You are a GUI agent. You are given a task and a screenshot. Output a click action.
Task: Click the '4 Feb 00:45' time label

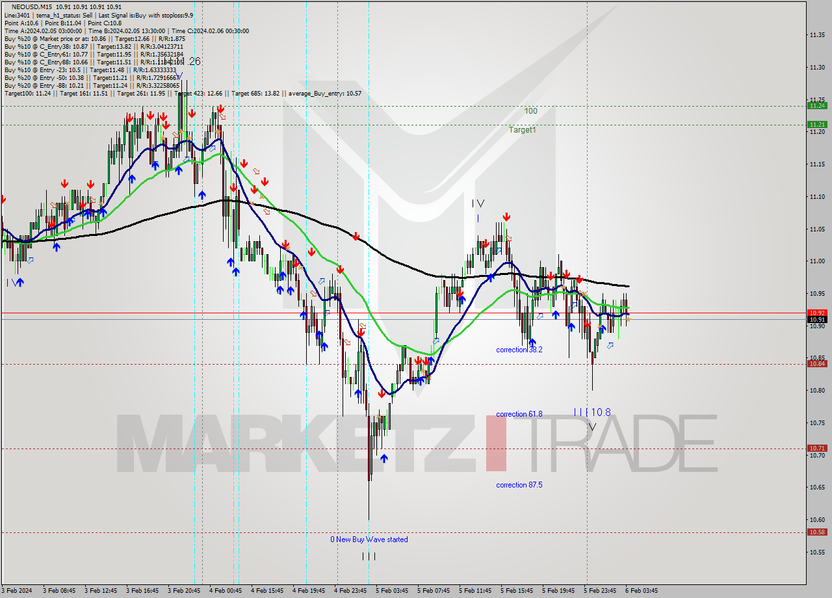pos(224,591)
